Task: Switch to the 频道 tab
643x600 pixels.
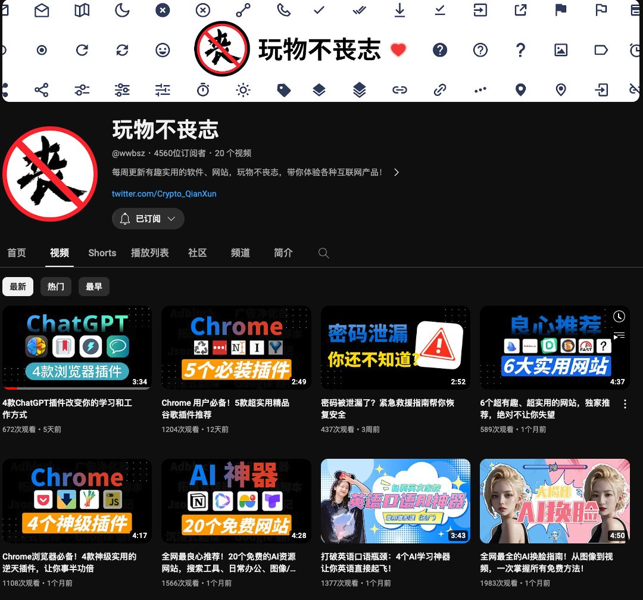Action: (241, 253)
